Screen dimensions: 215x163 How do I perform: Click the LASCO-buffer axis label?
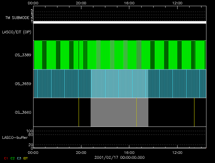[13, 138]
